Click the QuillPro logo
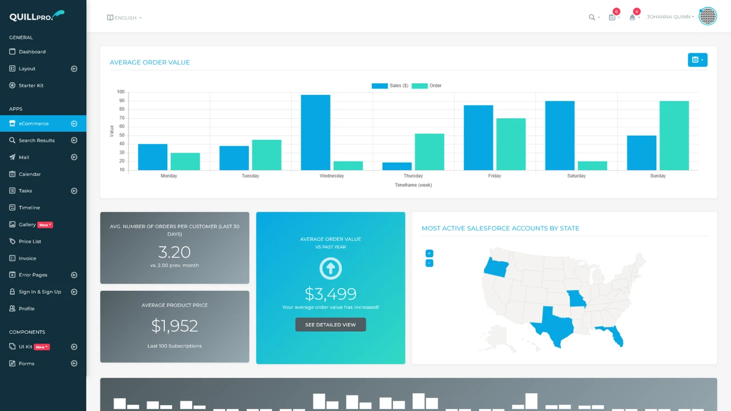 37,16
